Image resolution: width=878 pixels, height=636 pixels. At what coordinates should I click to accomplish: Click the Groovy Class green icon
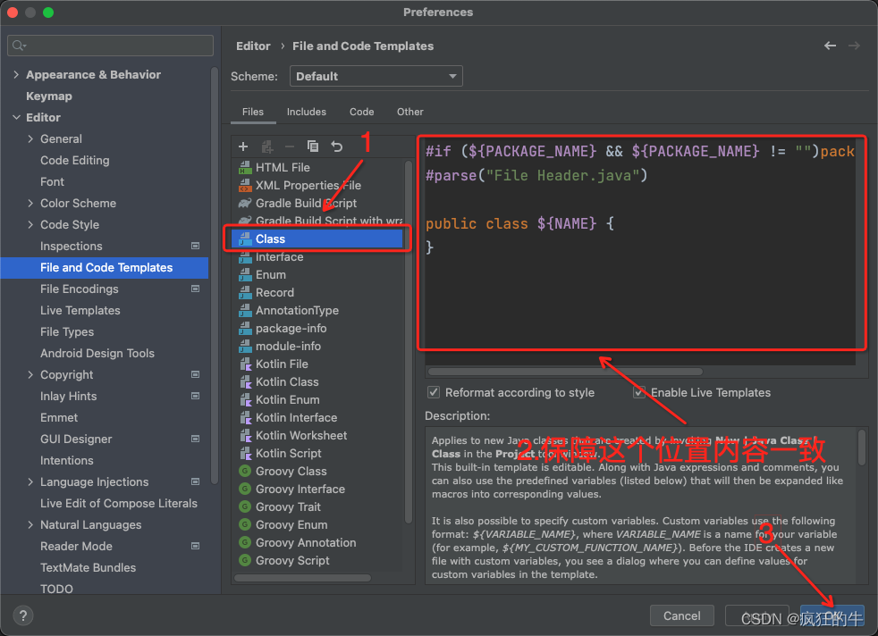[x=245, y=471]
